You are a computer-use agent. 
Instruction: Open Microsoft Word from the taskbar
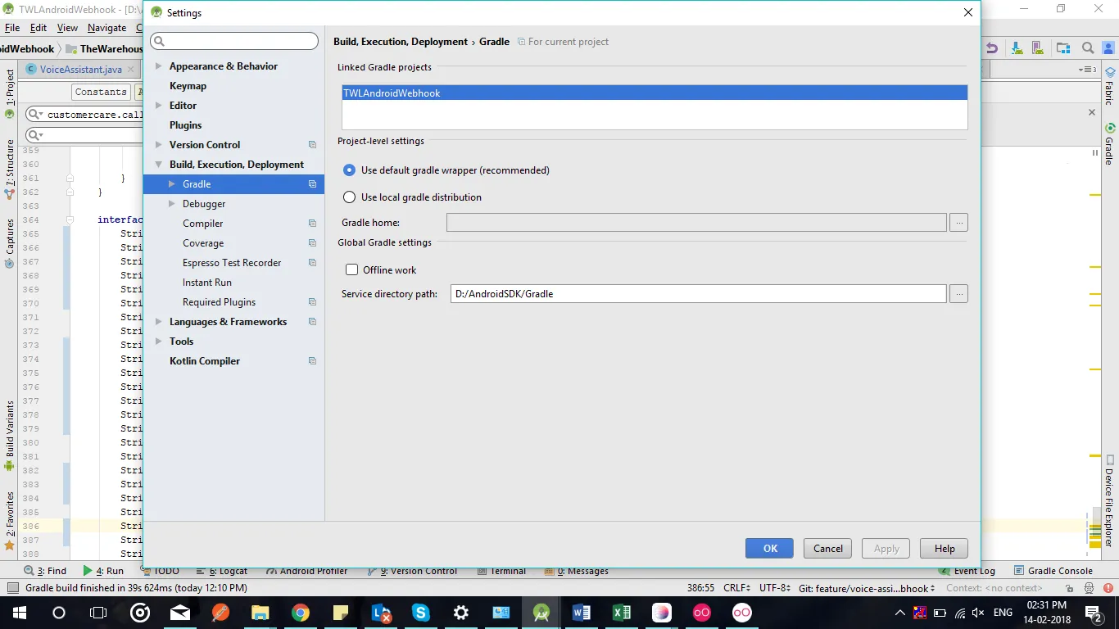coord(582,613)
